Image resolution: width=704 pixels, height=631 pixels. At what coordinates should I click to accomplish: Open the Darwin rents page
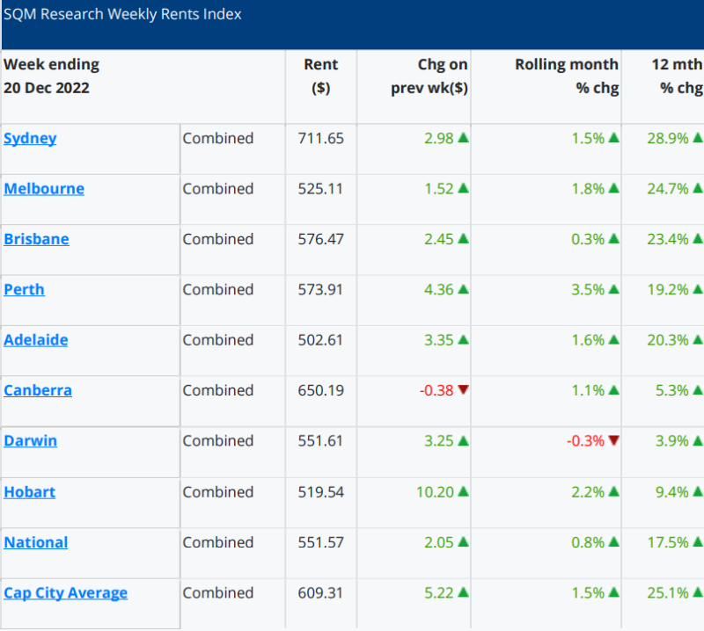[30, 440]
